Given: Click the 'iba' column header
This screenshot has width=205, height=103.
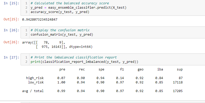Looking at the screenshot, I should 160,69.
